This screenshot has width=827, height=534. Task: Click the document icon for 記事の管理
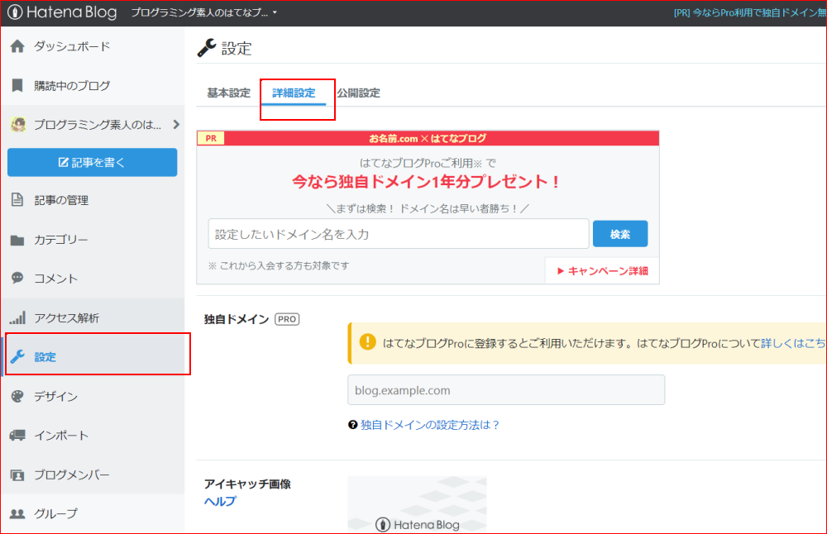(x=17, y=200)
